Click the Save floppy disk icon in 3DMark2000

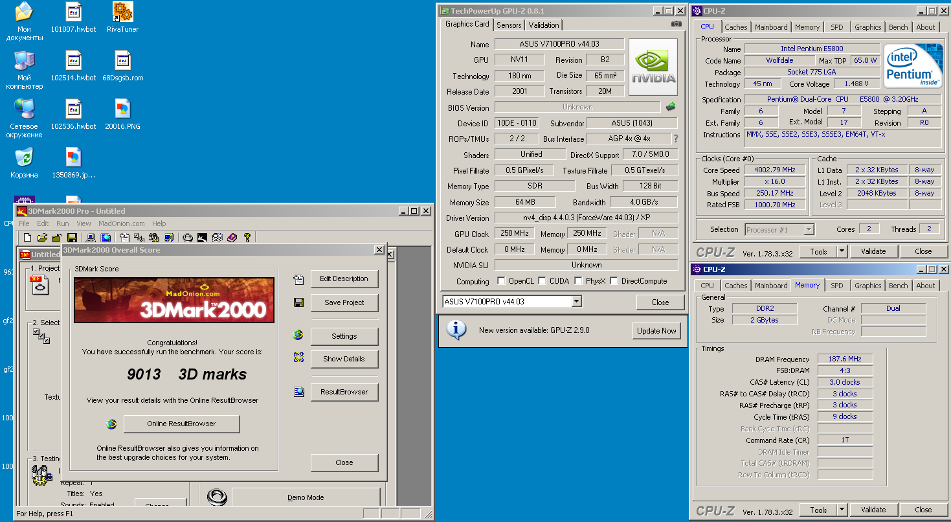pyautogui.click(x=73, y=238)
